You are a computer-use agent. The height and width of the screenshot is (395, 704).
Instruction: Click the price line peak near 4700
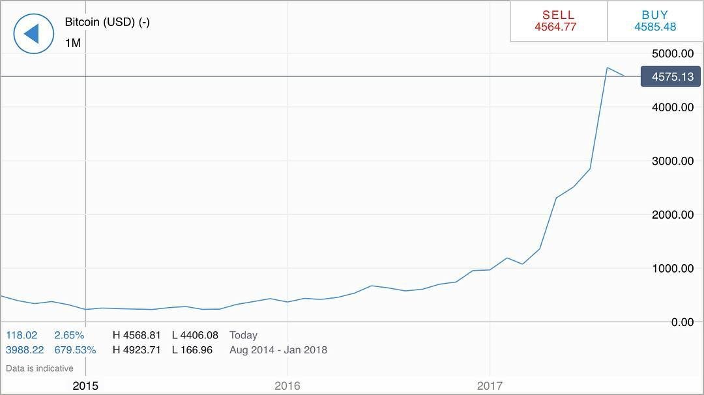(x=607, y=68)
